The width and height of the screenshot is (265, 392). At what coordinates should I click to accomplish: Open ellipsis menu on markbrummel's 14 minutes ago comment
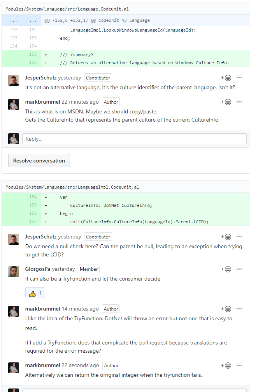pyautogui.click(x=239, y=309)
